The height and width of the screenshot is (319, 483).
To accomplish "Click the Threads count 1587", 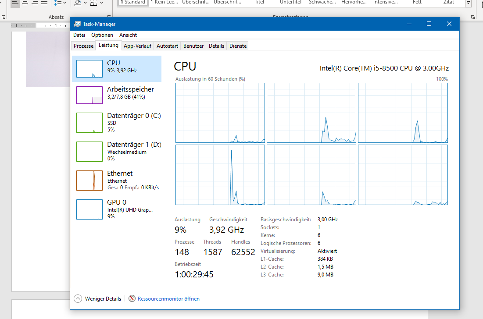I will pos(212,252).
